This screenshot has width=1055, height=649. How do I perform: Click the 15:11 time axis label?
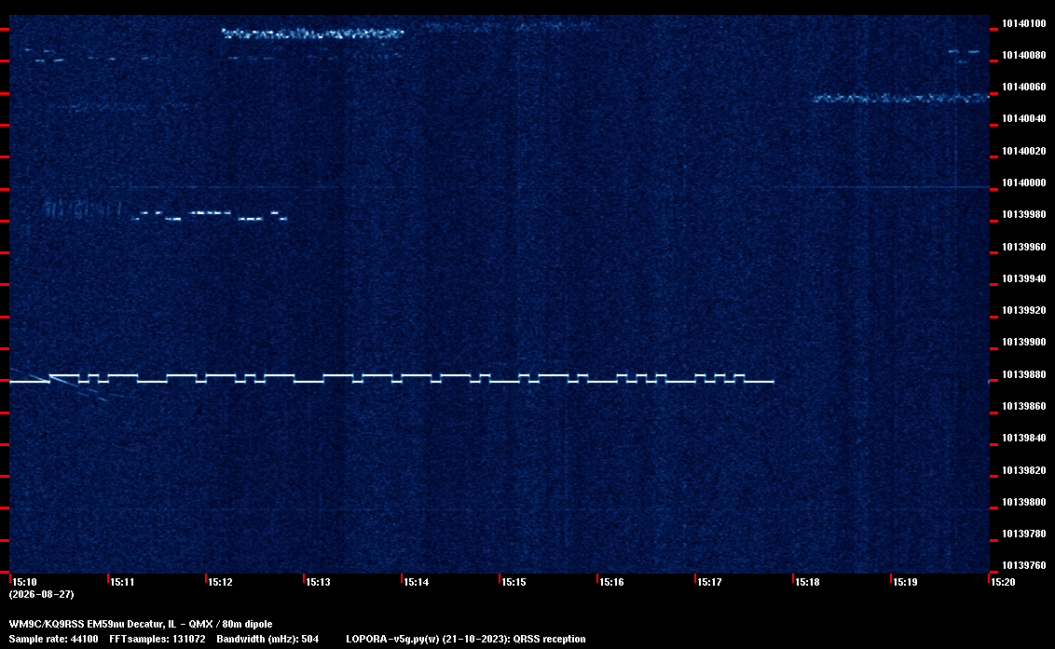[122, 582]
